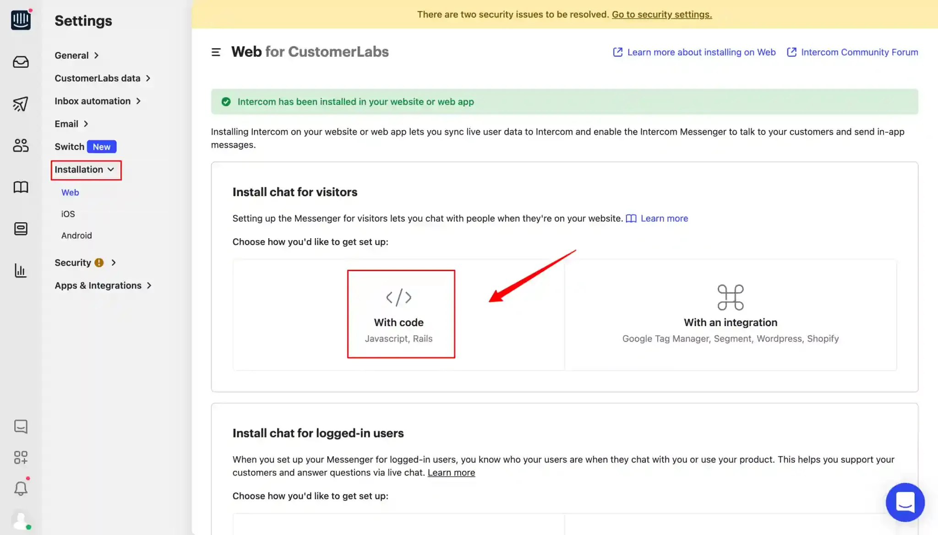Open the Intercom logo home icon
Image resolution: width=938 pixels, height=535 pixels.
coord(21,20)
